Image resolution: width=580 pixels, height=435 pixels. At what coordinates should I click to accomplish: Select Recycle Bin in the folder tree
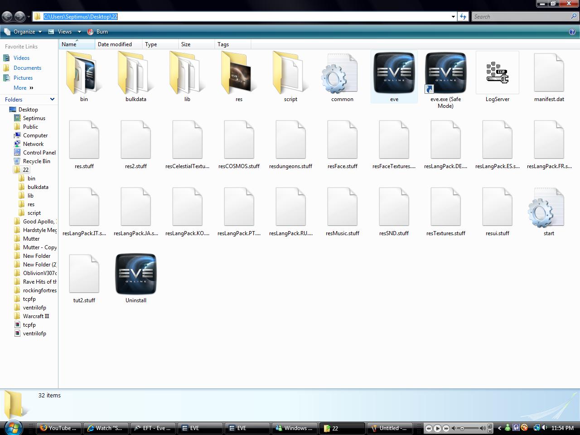36,161
